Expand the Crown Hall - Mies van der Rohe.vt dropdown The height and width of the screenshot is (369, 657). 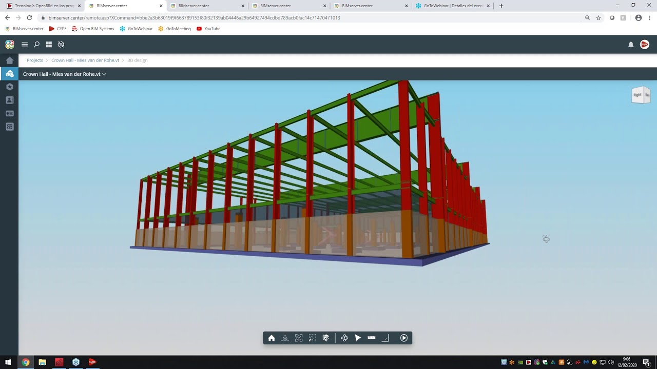pos(65,74)
